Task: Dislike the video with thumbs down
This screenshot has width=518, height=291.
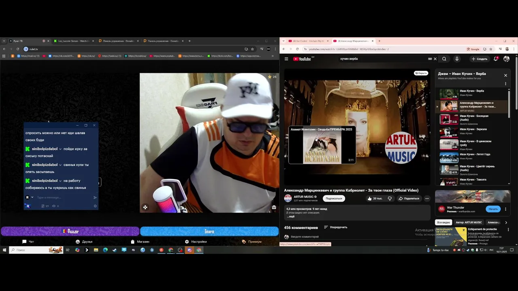Action: tap(390, 198)
